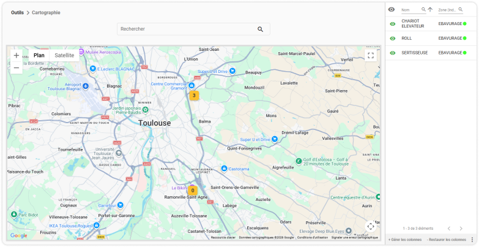Viewport: 479px width, 247px height.
Task: Select the SERTISSEUSE row name
Action: [415, 53]
